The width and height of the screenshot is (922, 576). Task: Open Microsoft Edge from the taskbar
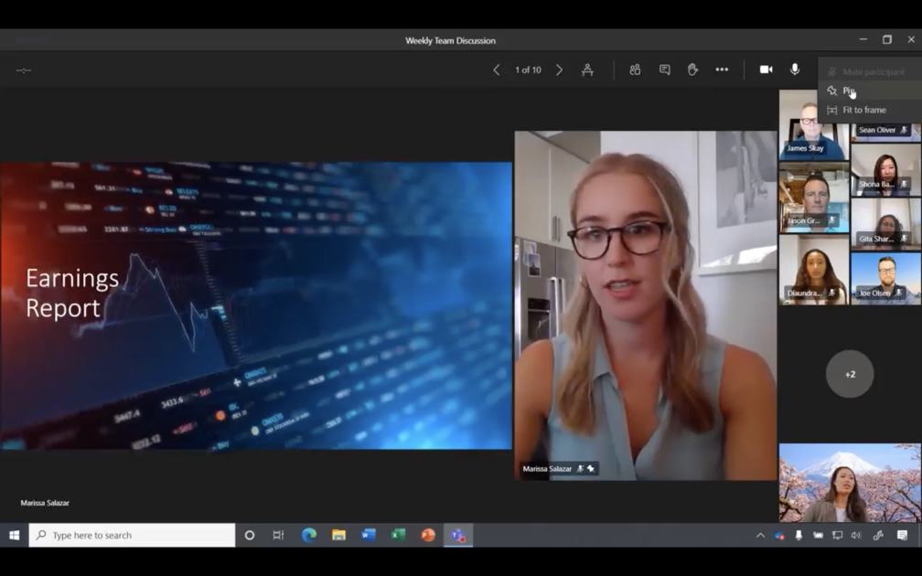(309, 535)
